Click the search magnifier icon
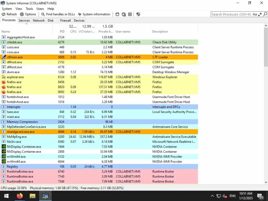268x201 pixels. coord(265,14)
